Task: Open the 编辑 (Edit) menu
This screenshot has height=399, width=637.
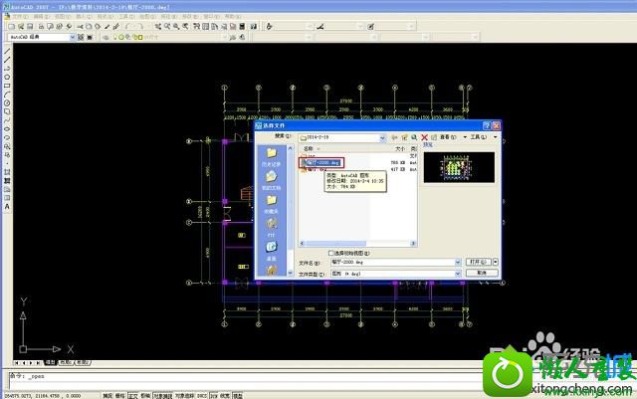Action: 41,16
